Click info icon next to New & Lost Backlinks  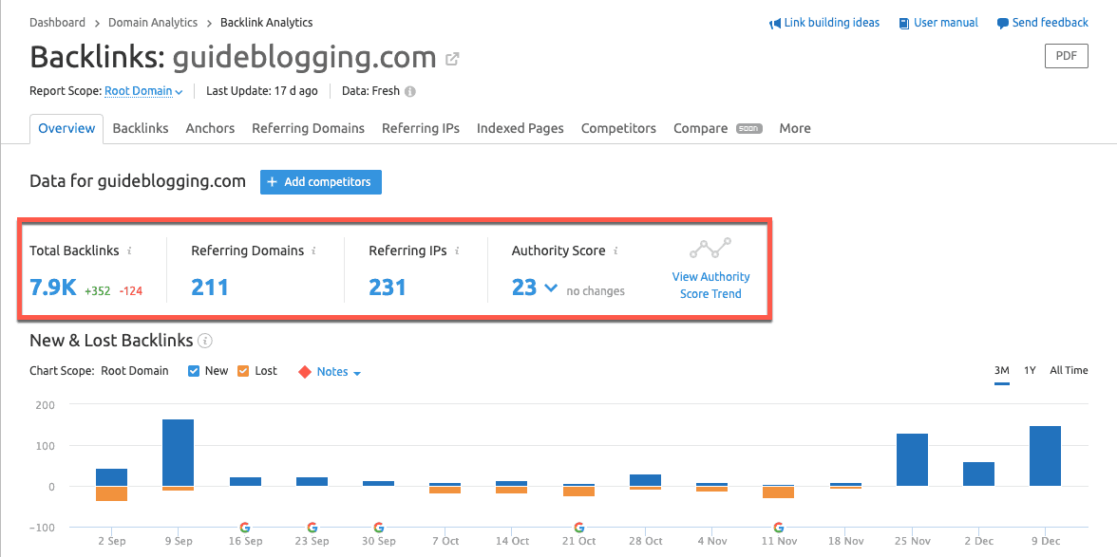205,341
